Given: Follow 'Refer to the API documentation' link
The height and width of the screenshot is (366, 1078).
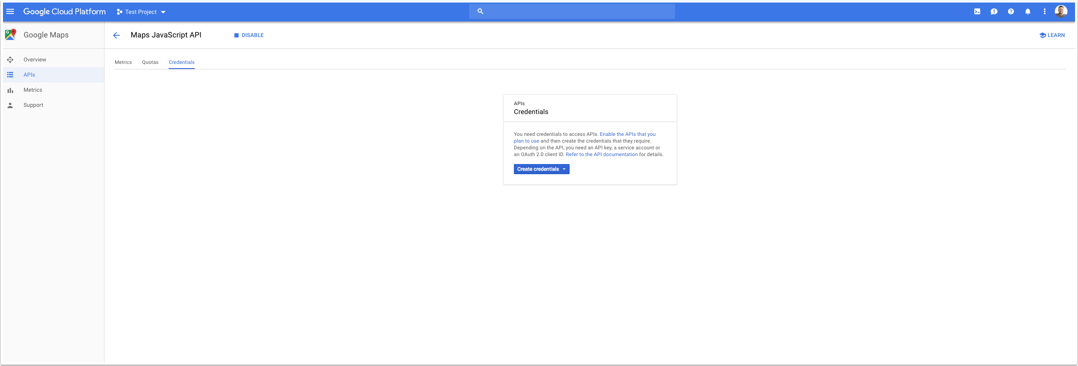Looking at the screenshot, I should tap(602, 154).
